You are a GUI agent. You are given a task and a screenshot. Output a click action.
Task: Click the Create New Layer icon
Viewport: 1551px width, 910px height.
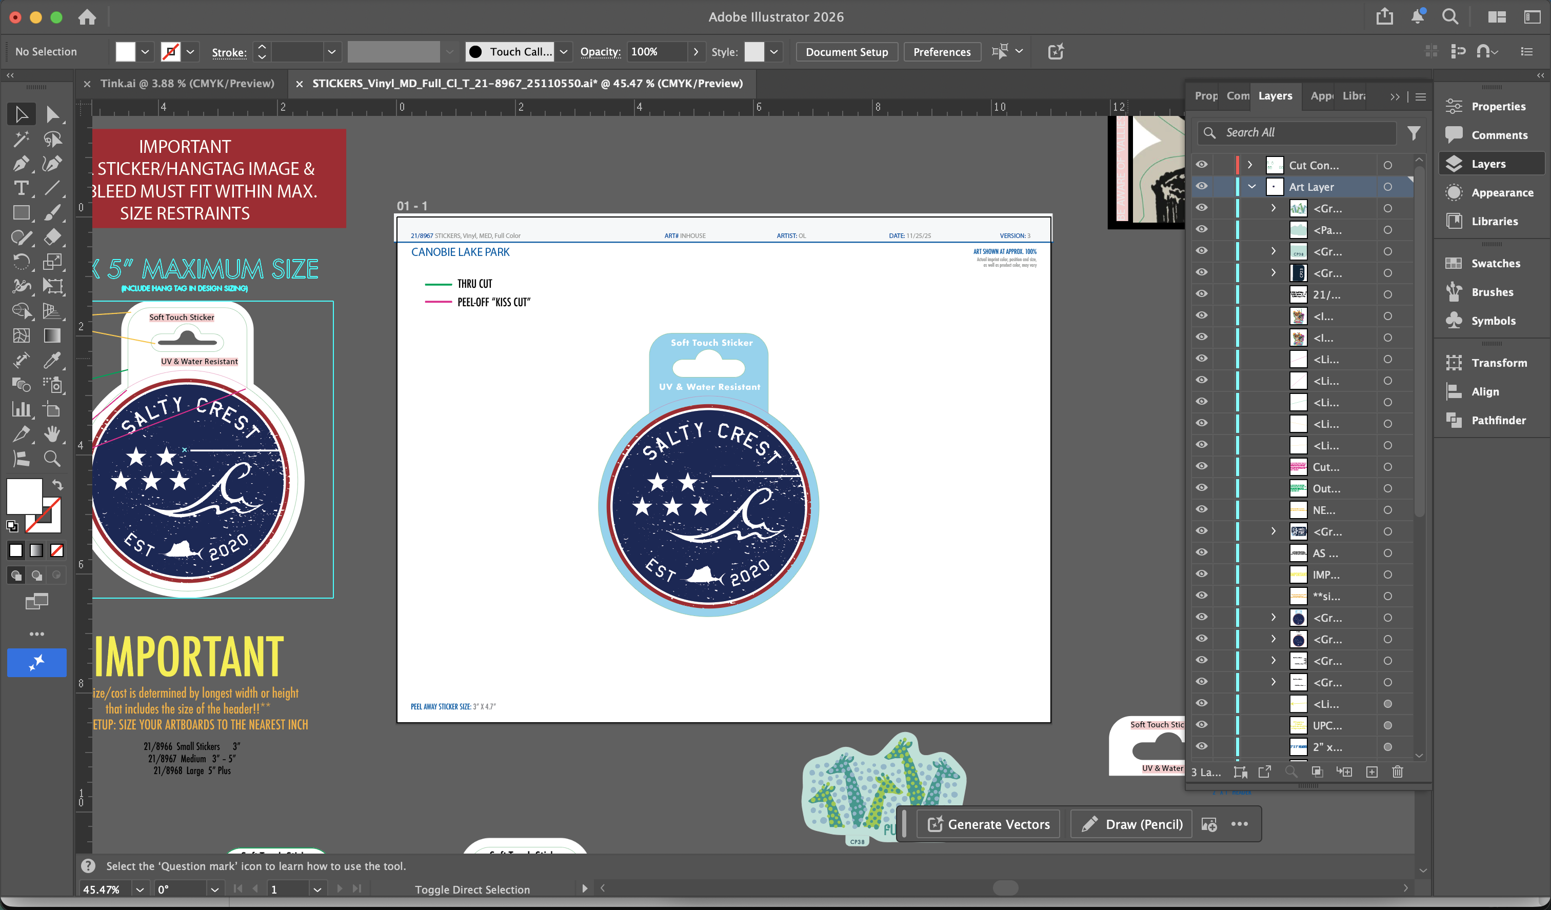1372,771
